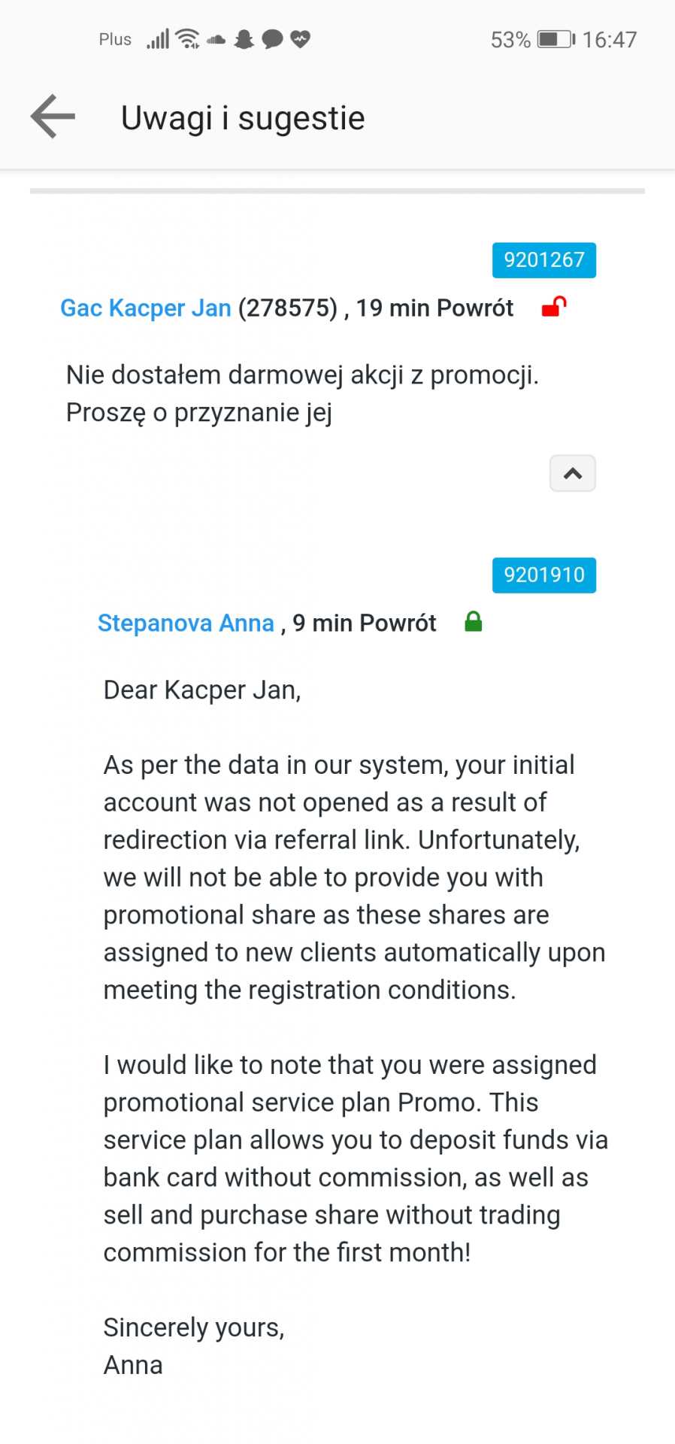
Task: Tap the gray horizontal bar under the header
Action: pos(337,191)
